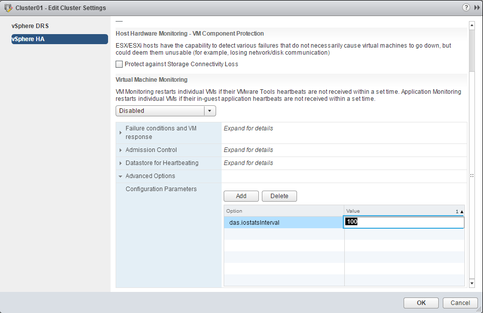Expand the Admission Control section
483x313 pixels.
click(121, 150)
